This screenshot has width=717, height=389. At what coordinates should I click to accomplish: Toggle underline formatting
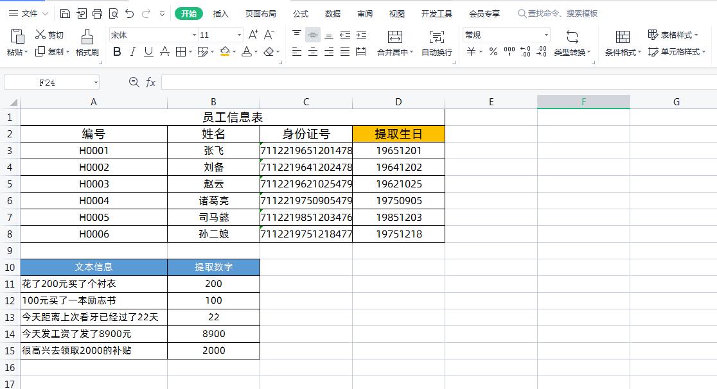148,53
